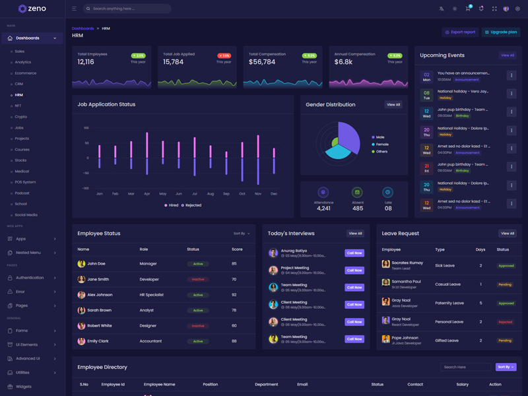Collapse sidebar with hamburger icon
Image resolution: width=528 pixels, height=396 pixels.
pos(74,9)
